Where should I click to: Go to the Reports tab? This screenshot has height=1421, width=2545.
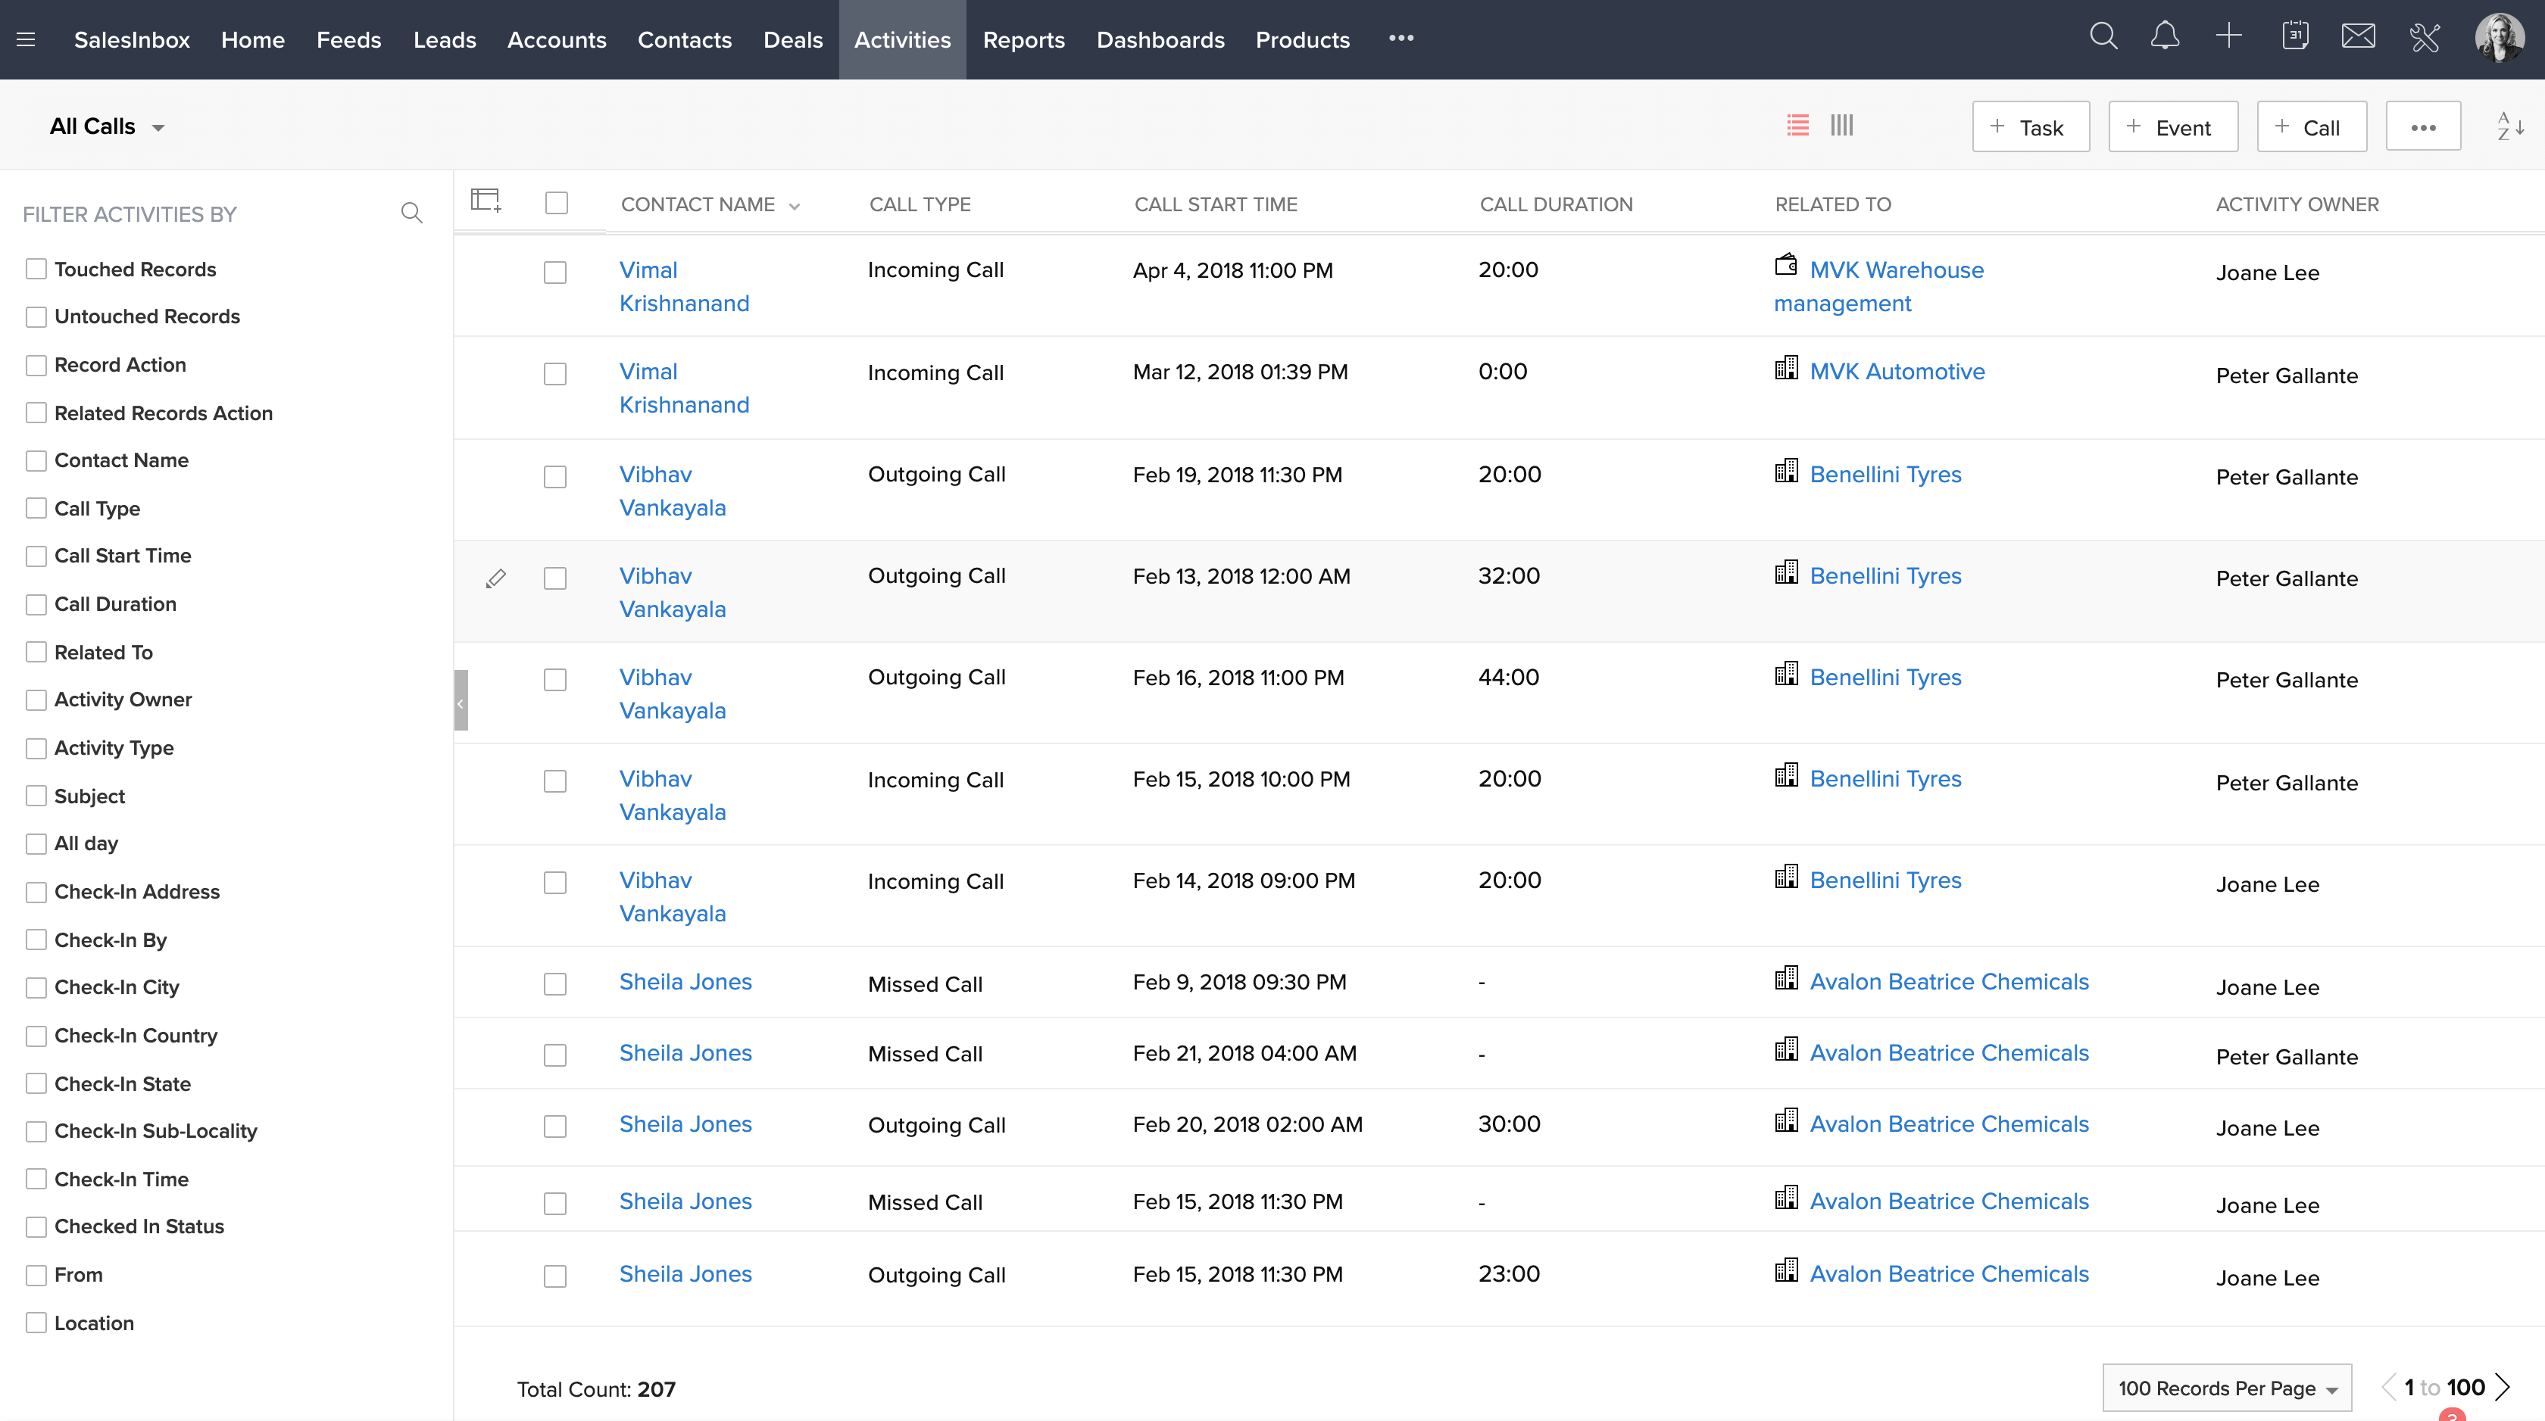pyautogui.click(x=1023, y=39)
